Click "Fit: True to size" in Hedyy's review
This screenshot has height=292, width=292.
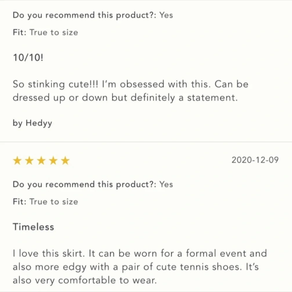45,32
